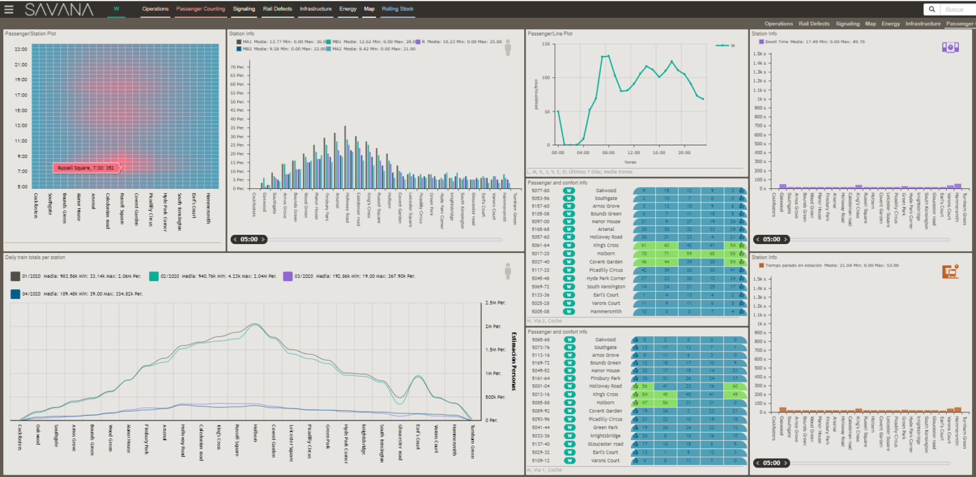The width and height of the screenshot is (976, 477).
Task: Click into the Buscar search field
Action: pos(957,10)
